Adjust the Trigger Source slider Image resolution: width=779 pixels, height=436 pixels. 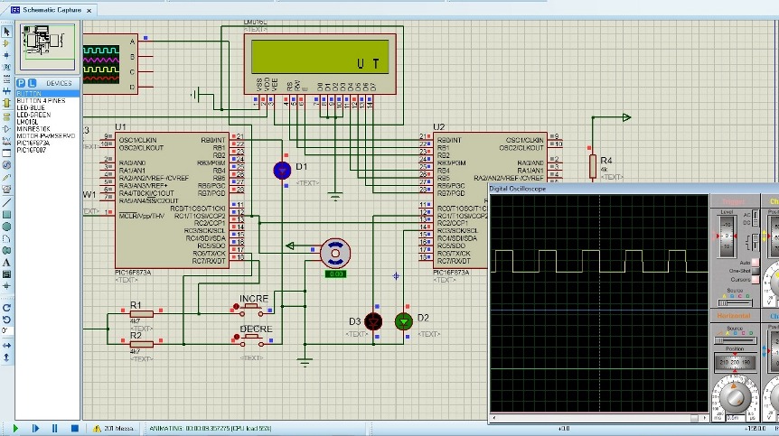pos(736,302)
